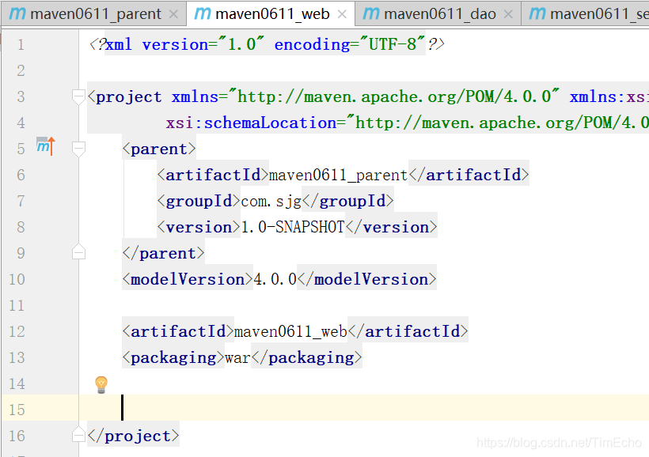Click the opening <parent> tag
The width and height of the screenshot is (649, 457).
pyautogui.click(x=159, y=149)
